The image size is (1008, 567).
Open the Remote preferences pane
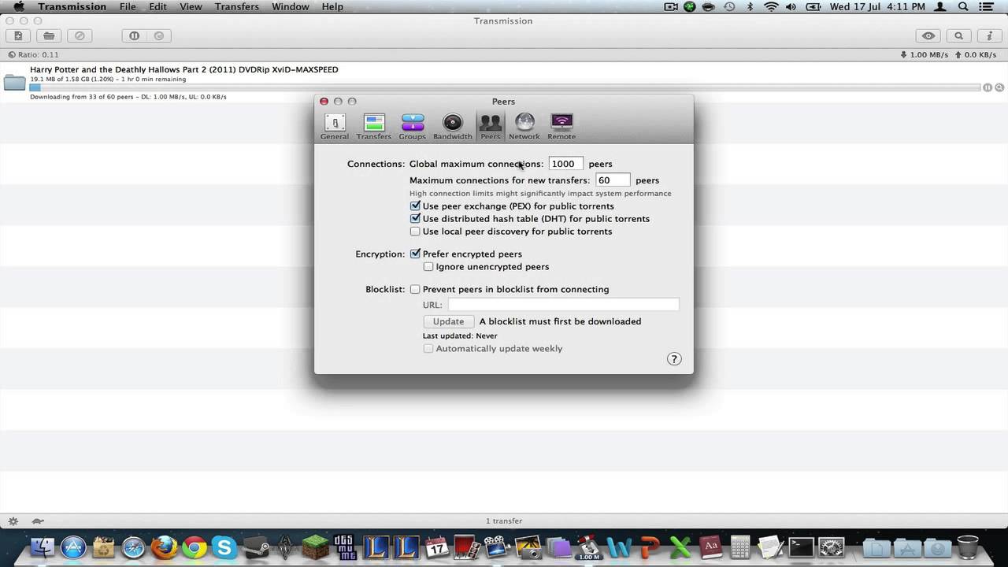pyautogui.click(x=561, y=127)
